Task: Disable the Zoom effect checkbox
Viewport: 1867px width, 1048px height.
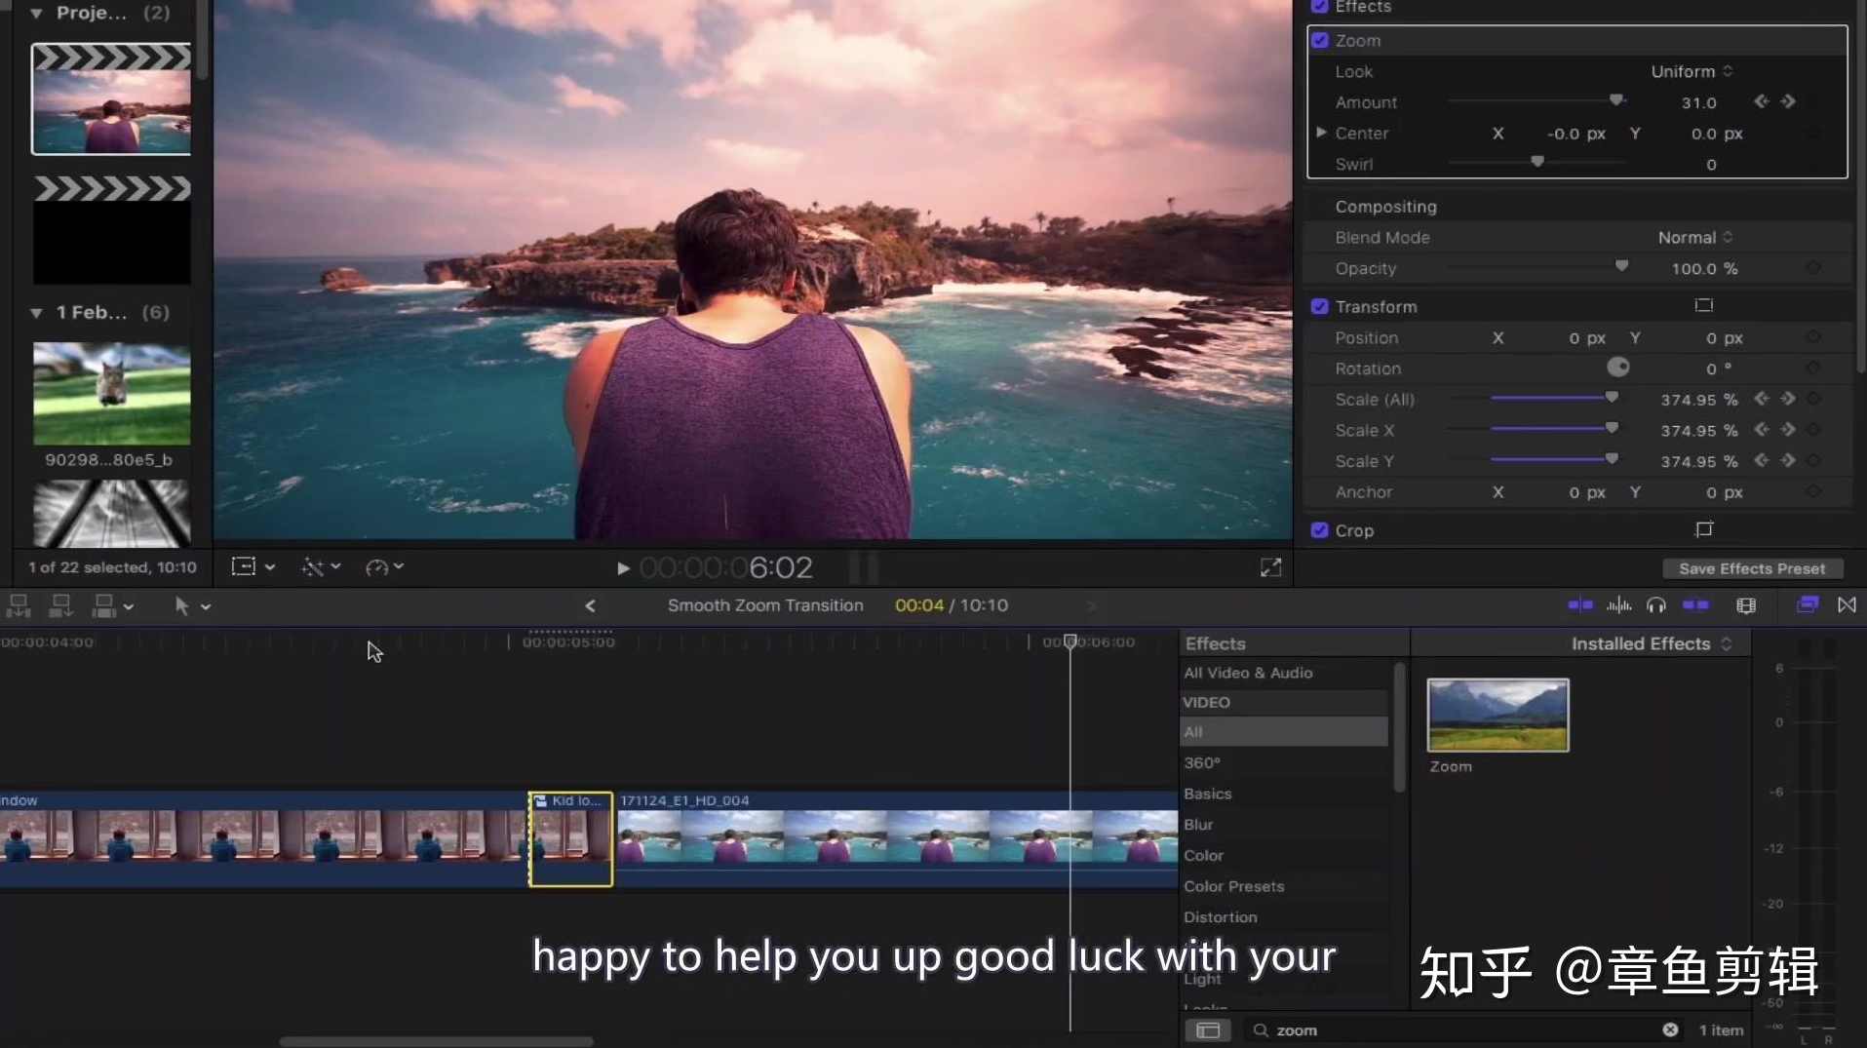Action: click(x=1320, y=41)
